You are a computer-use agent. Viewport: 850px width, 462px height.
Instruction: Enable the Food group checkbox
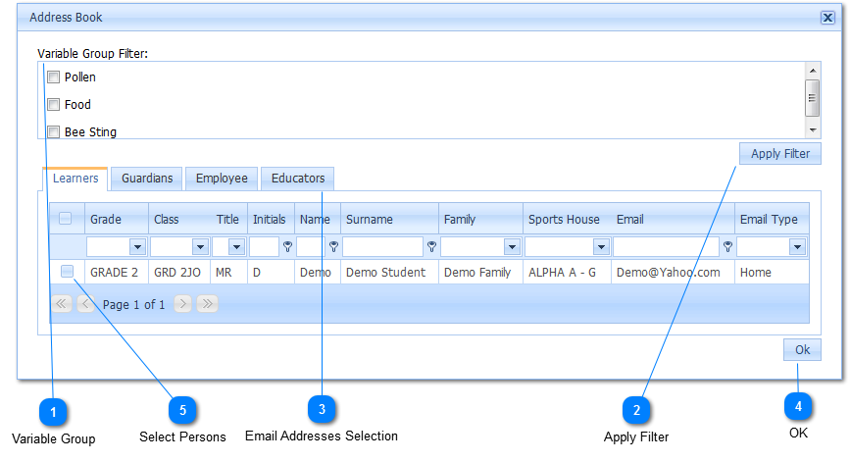(54, 105)
